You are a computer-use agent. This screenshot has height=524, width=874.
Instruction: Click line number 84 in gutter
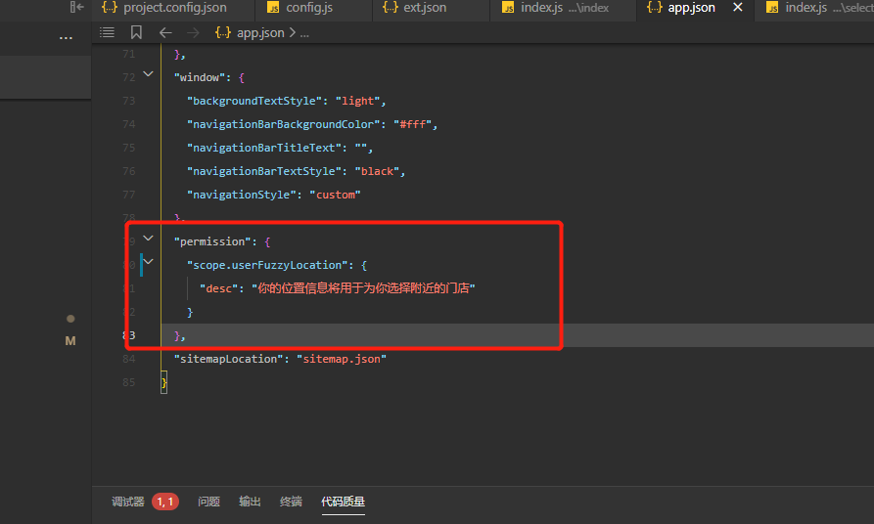coord(129,359)
